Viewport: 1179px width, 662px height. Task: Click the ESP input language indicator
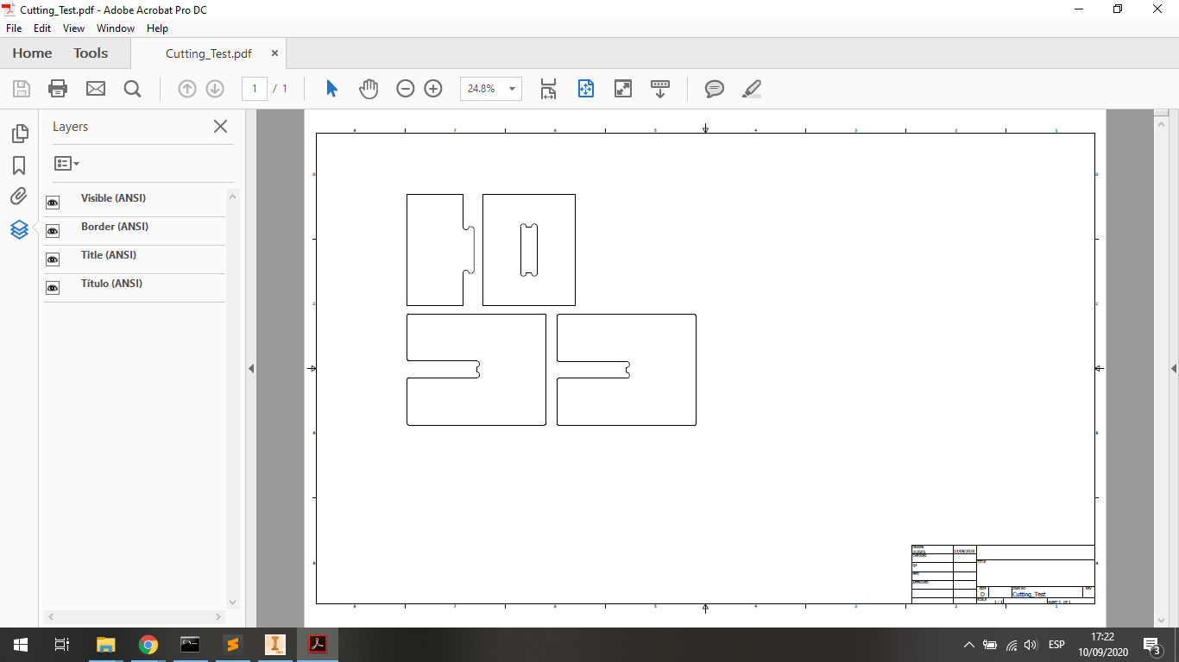[1056, 645]
